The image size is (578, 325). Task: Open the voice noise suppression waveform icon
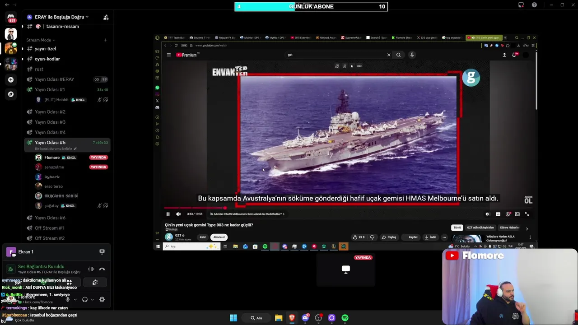click(x=91, y=269)
